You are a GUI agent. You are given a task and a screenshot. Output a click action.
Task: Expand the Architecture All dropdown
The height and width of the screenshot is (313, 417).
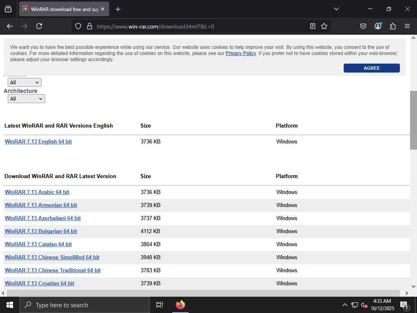[x=26, y=99]
